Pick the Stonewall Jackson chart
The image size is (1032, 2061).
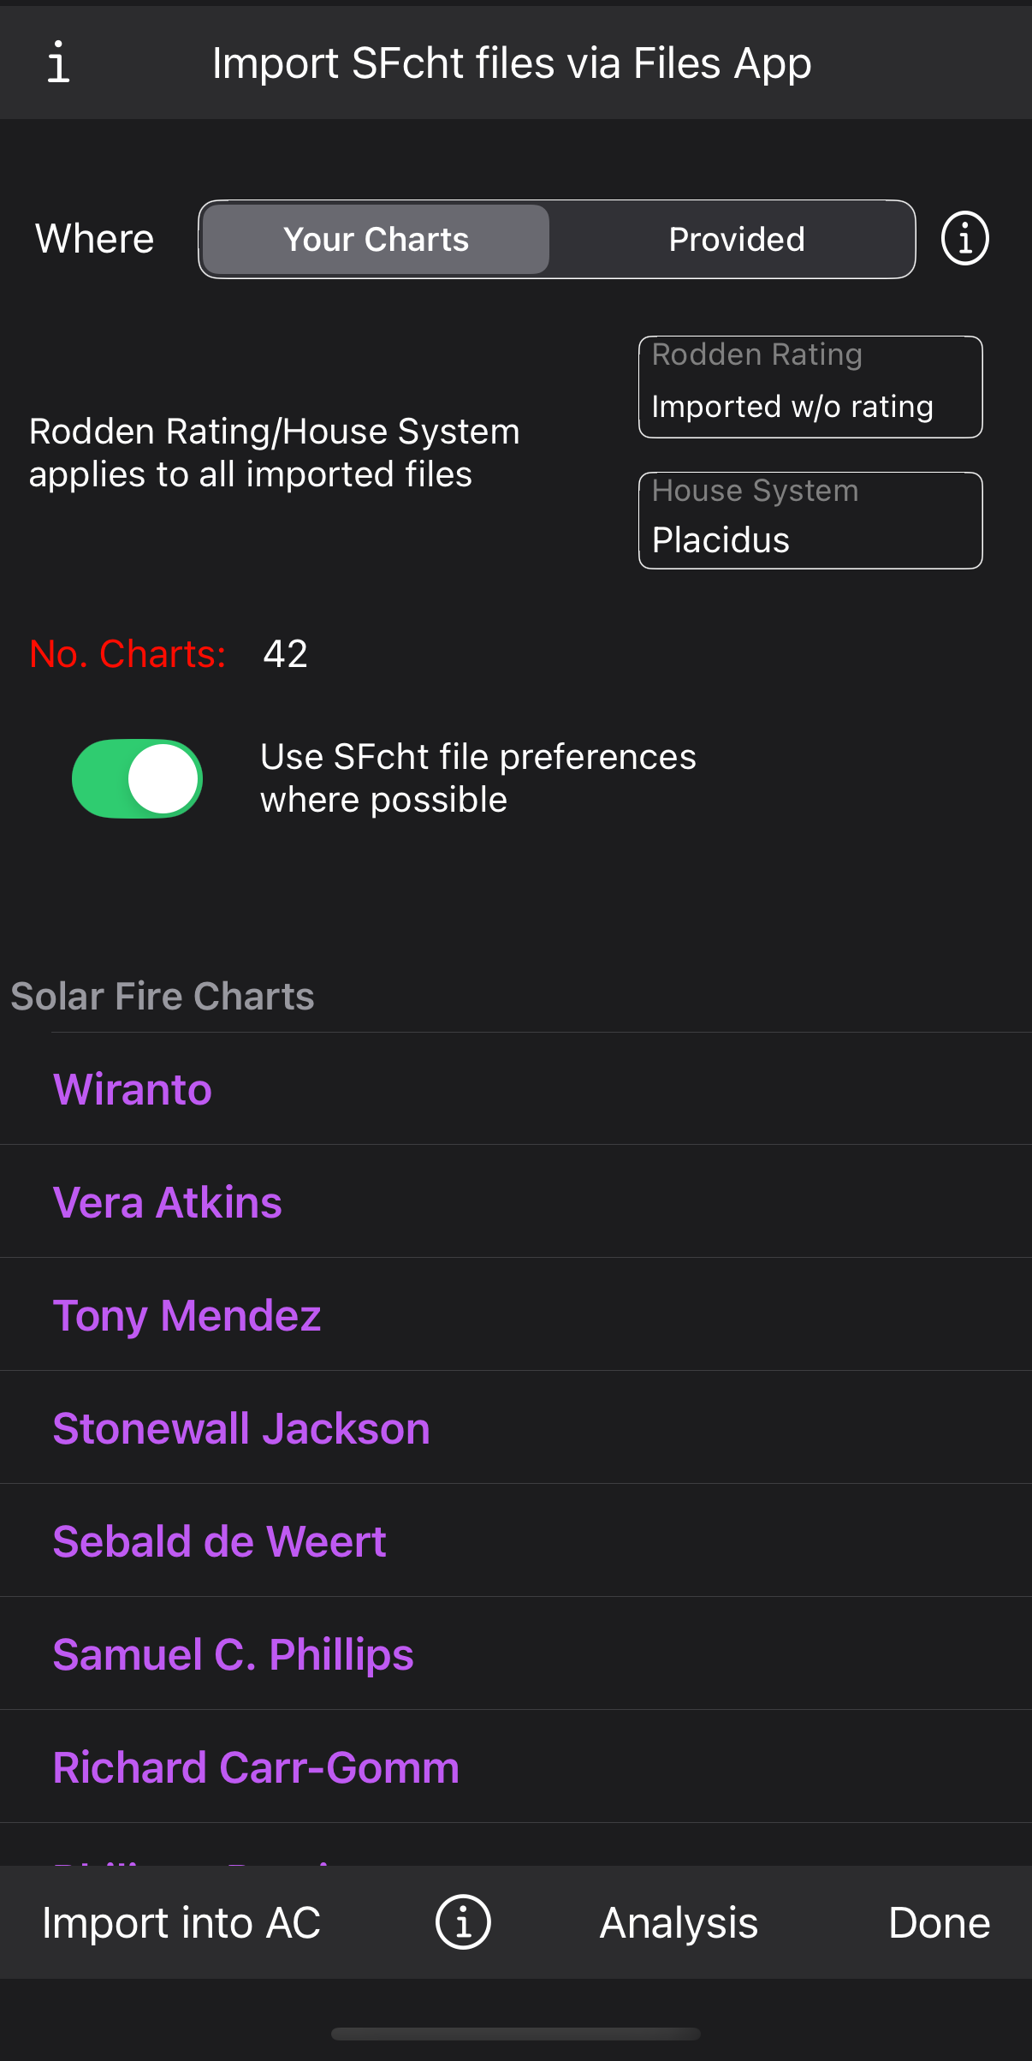241,1428
